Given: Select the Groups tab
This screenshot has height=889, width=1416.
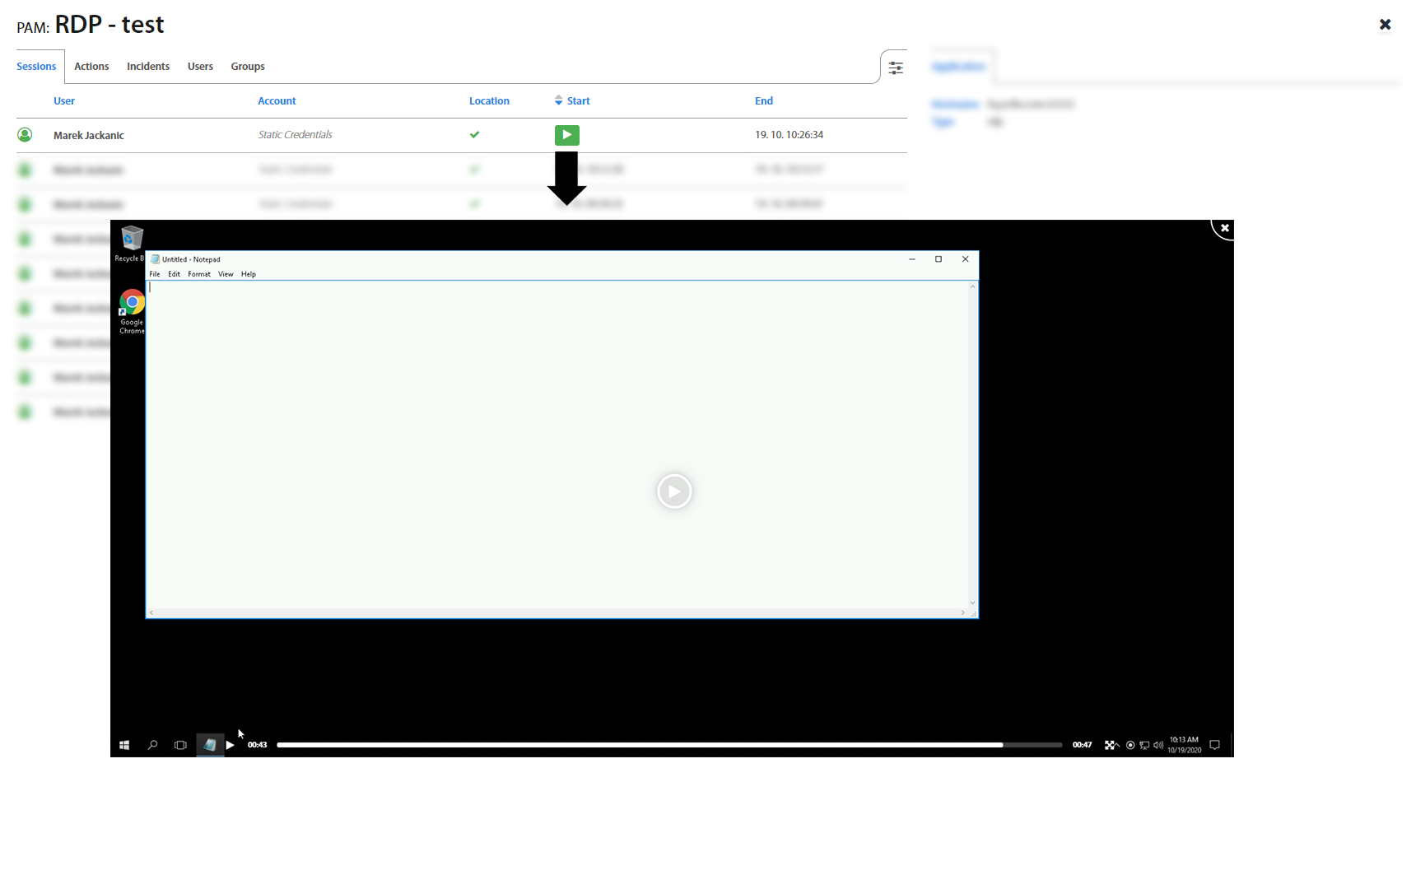Looking at the screenshot, I should pyautogui.click(x=248, y=67).
